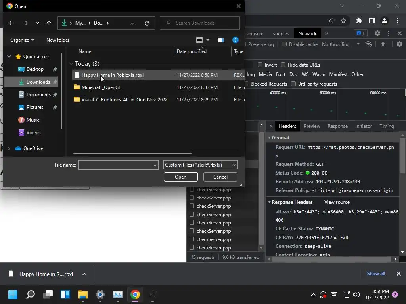The height and width of the screenshot is (304, 406).
Task: Click the Open button
Action: (x=180, y=177)
